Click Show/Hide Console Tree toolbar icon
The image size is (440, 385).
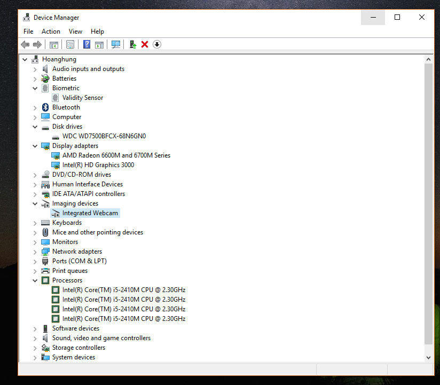tap(54, 44)
